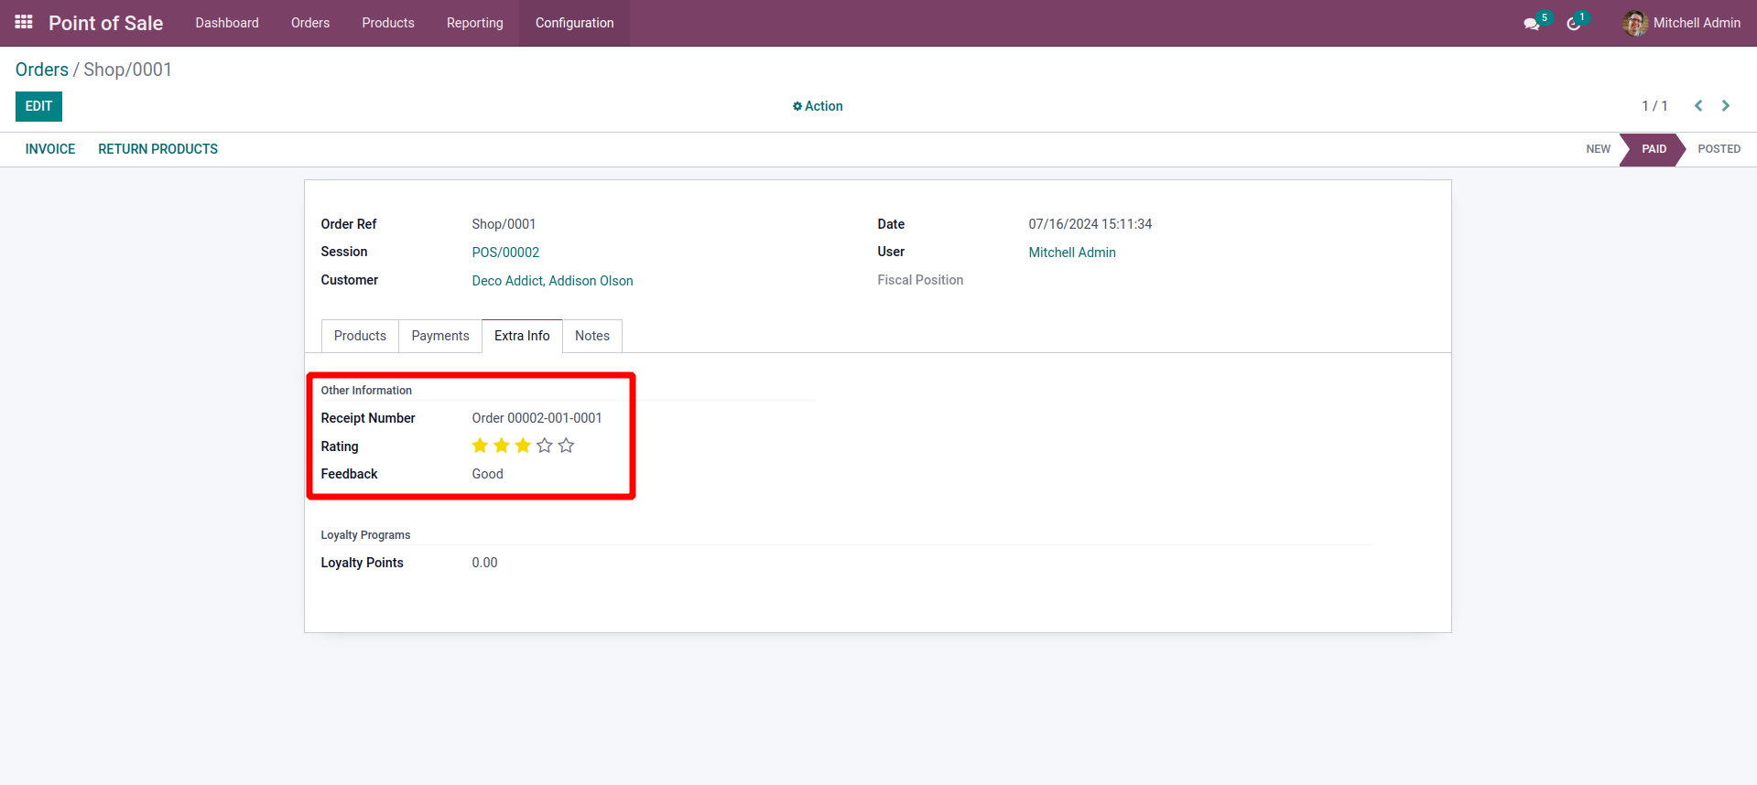Go back to Orders breadcrumb
The height and width of the screenshot is (785, 1757).
42,70
